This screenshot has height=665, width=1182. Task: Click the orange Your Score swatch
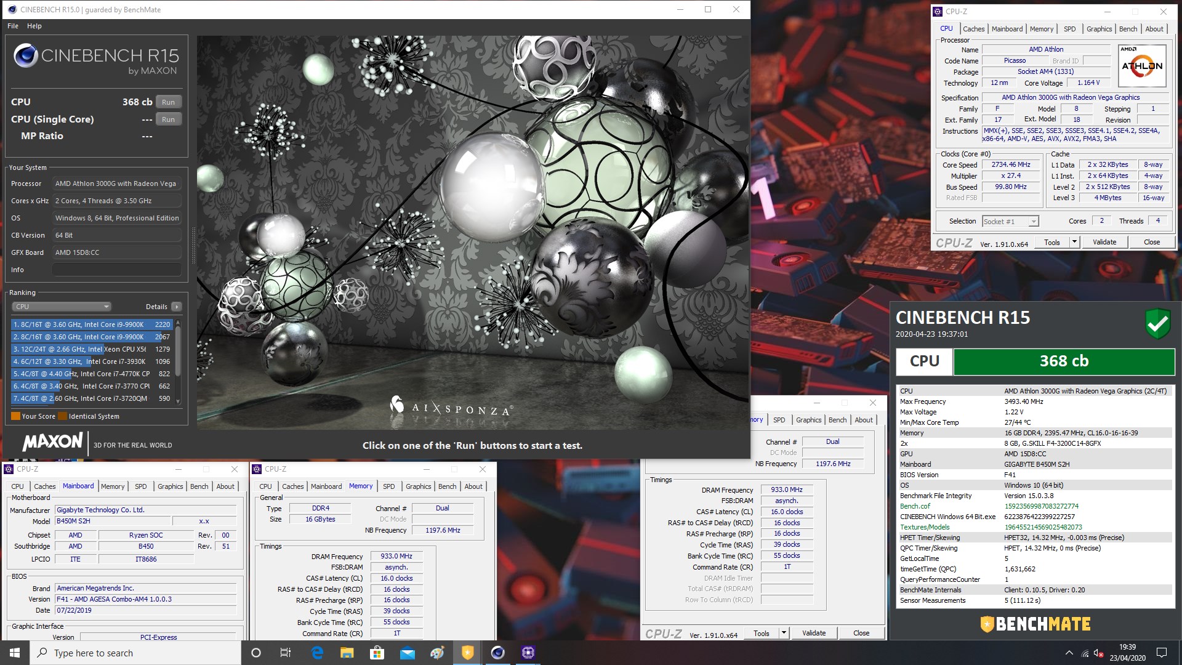(x=15, y=416)
